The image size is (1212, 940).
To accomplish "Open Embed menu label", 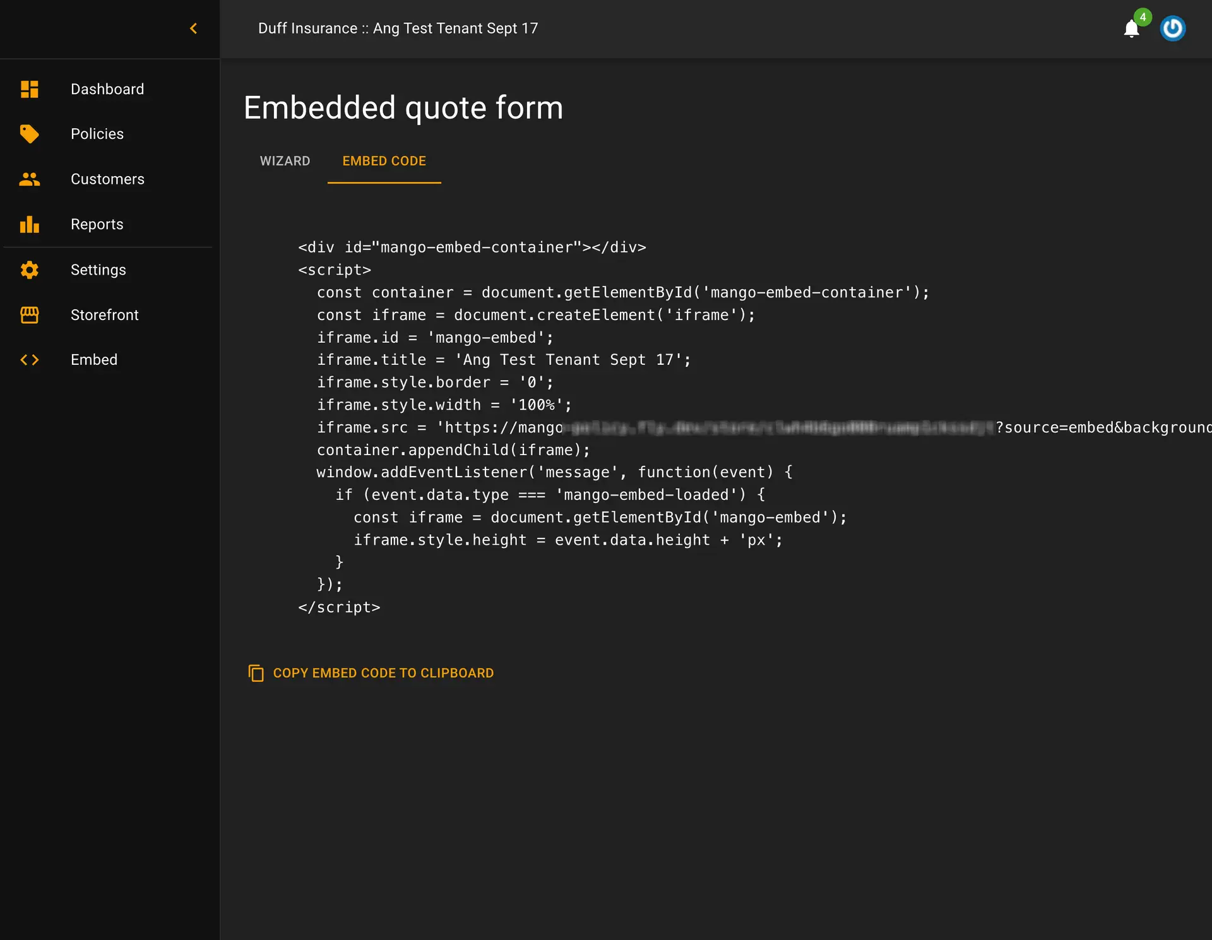I will [x=94, y=360].
